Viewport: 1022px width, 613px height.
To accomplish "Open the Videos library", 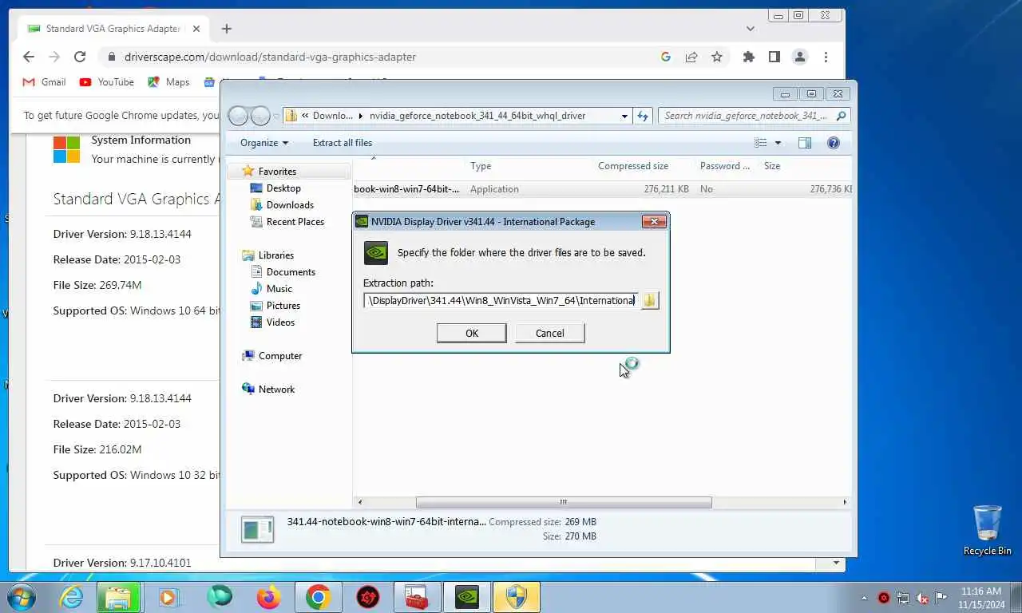I will pyautogui.click(x=280, y=322).
